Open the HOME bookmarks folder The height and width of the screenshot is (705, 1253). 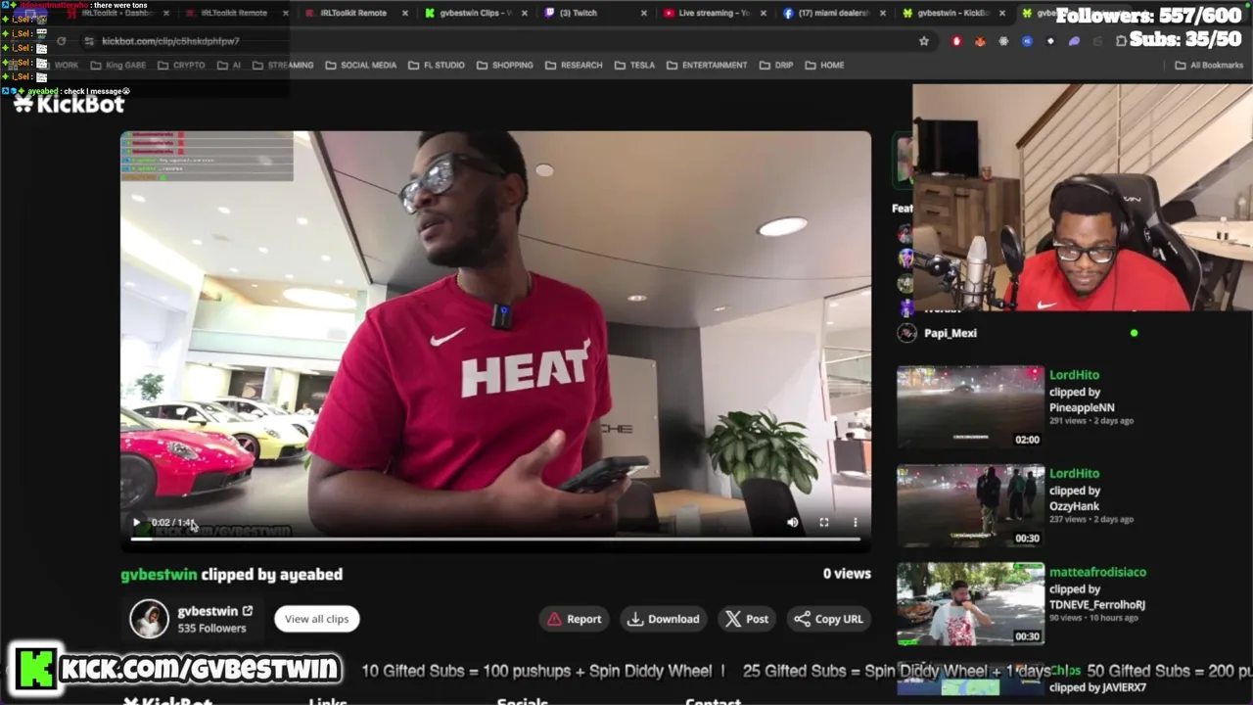[x=824, y=66]
